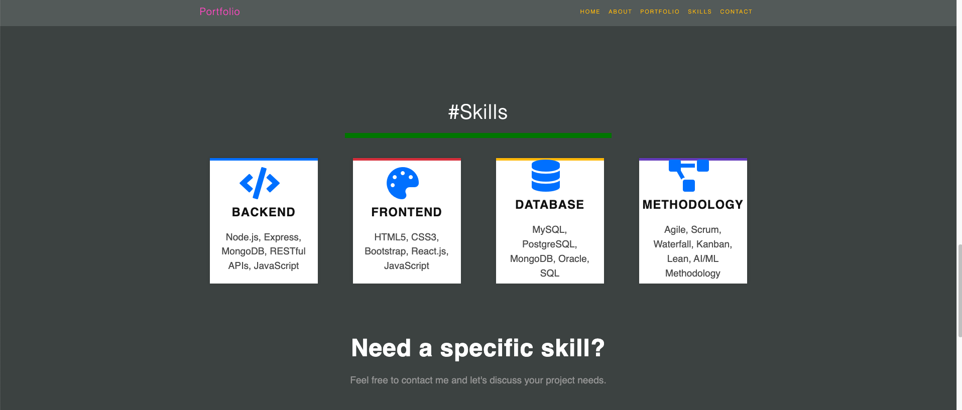Screen dimensions: 962x410
Task: Click the Backend code brackets icon
Action: click(x=260, y=183)
